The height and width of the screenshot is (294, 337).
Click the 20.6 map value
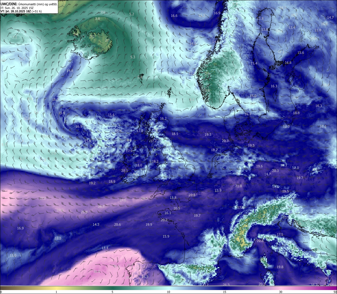click(117, 225)
